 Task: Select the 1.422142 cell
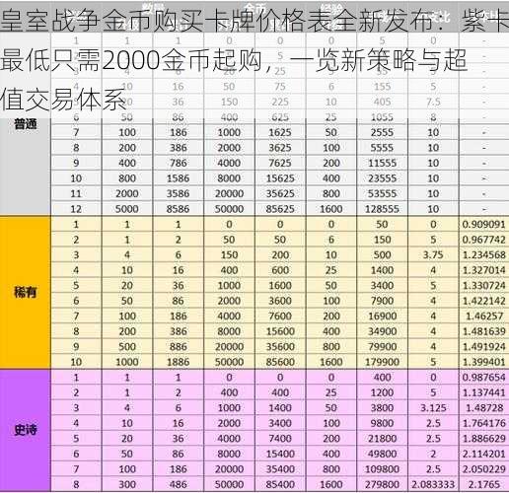483,301
